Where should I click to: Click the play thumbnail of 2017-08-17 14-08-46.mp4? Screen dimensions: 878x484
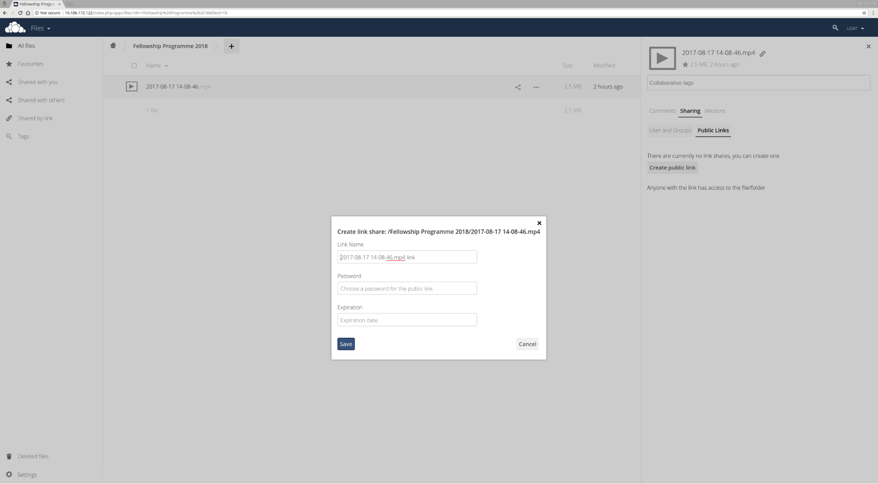pos(131,86)
